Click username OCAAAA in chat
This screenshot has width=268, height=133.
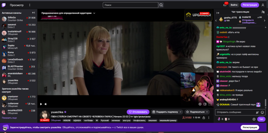click(225, 105)
